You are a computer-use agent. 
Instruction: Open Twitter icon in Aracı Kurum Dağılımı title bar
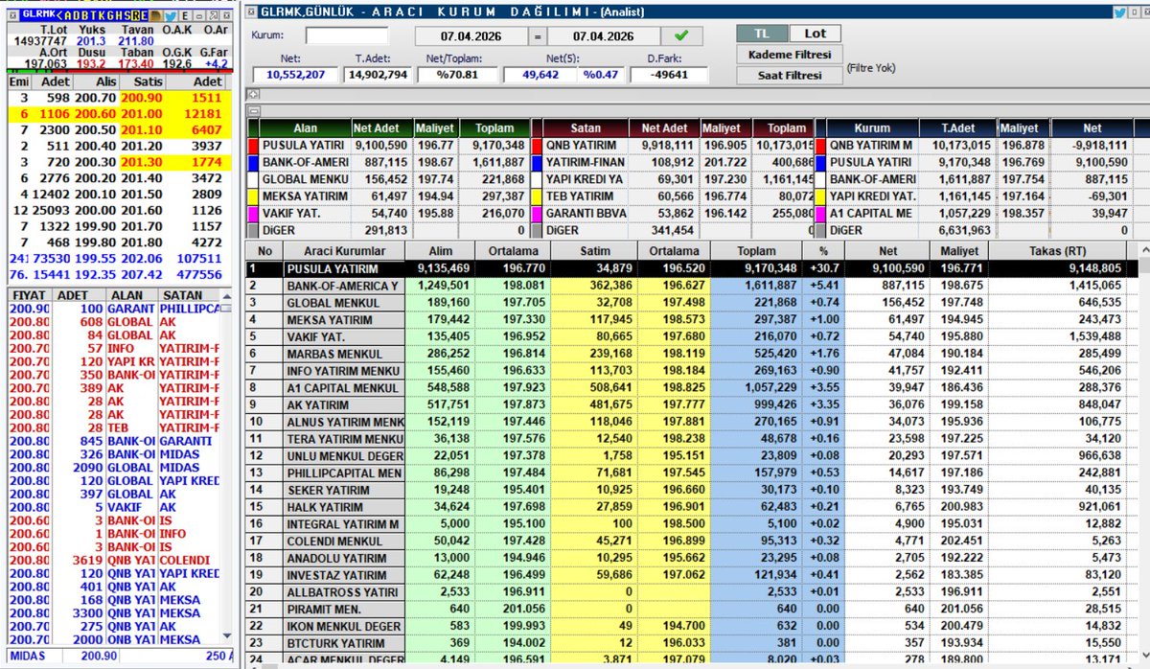click(x=1119, y=12)
